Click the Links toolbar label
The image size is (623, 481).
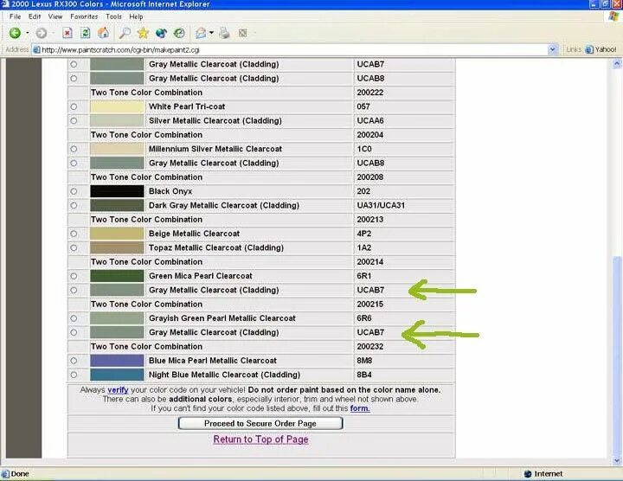[574, 49]
